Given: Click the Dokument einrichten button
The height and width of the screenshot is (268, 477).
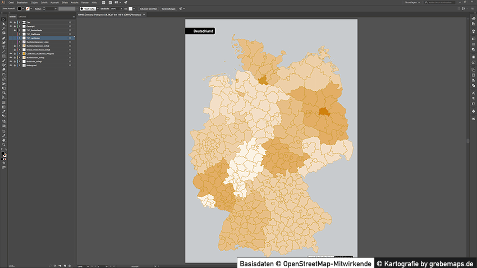Looking at the screenshot, I should click(149, 9).
